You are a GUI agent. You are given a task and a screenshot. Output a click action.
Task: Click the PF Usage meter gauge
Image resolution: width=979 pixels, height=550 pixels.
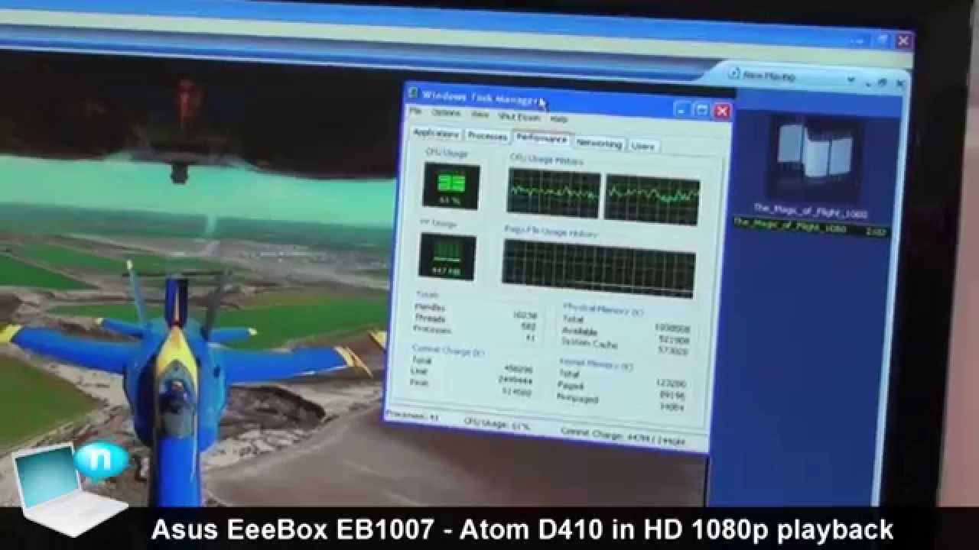click(447, 257)
